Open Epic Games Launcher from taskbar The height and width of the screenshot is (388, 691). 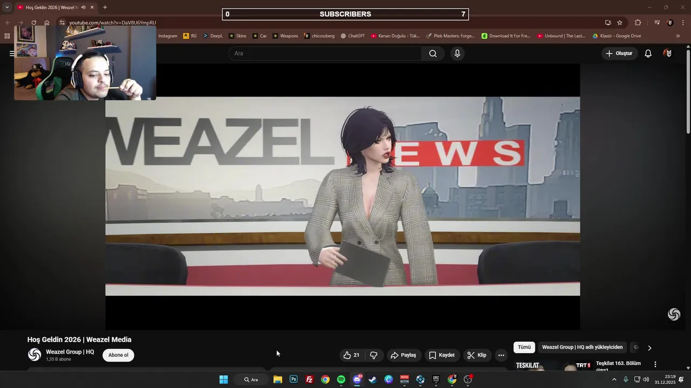pos(436,379)
